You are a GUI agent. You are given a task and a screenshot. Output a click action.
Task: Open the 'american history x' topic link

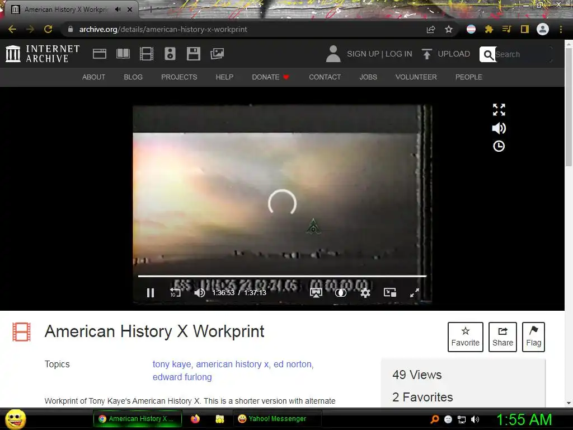coord(232,364)
